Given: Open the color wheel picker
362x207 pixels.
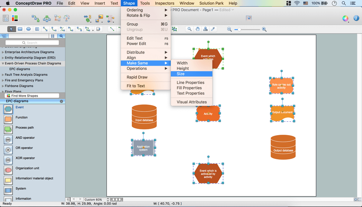Looking at the screenshot, I should (345, 18).
